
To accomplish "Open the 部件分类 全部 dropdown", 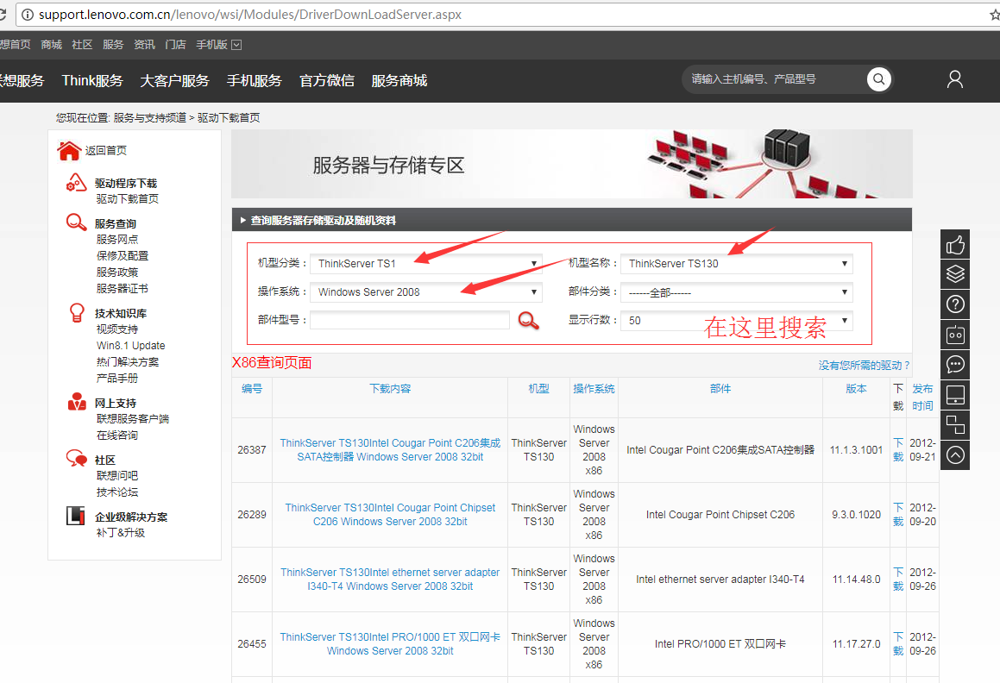I will pos(737,292).
